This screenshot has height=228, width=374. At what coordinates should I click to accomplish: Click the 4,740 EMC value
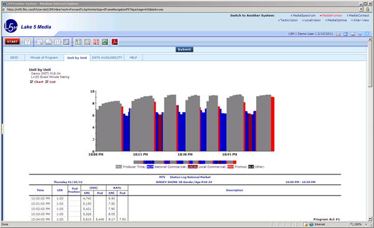87,199
